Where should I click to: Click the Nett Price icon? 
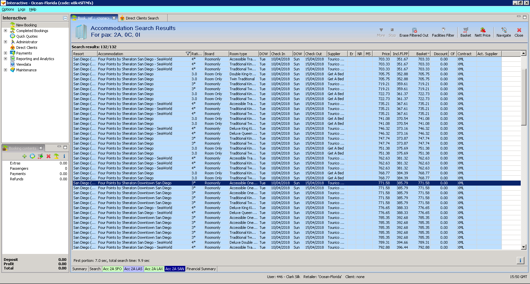click(x=483, y=30)
